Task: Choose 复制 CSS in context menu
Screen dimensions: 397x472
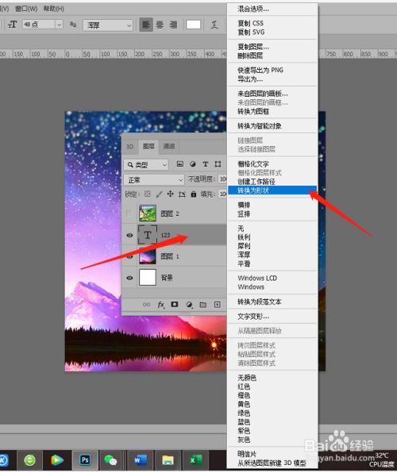Action: click(x=251, y=23)
